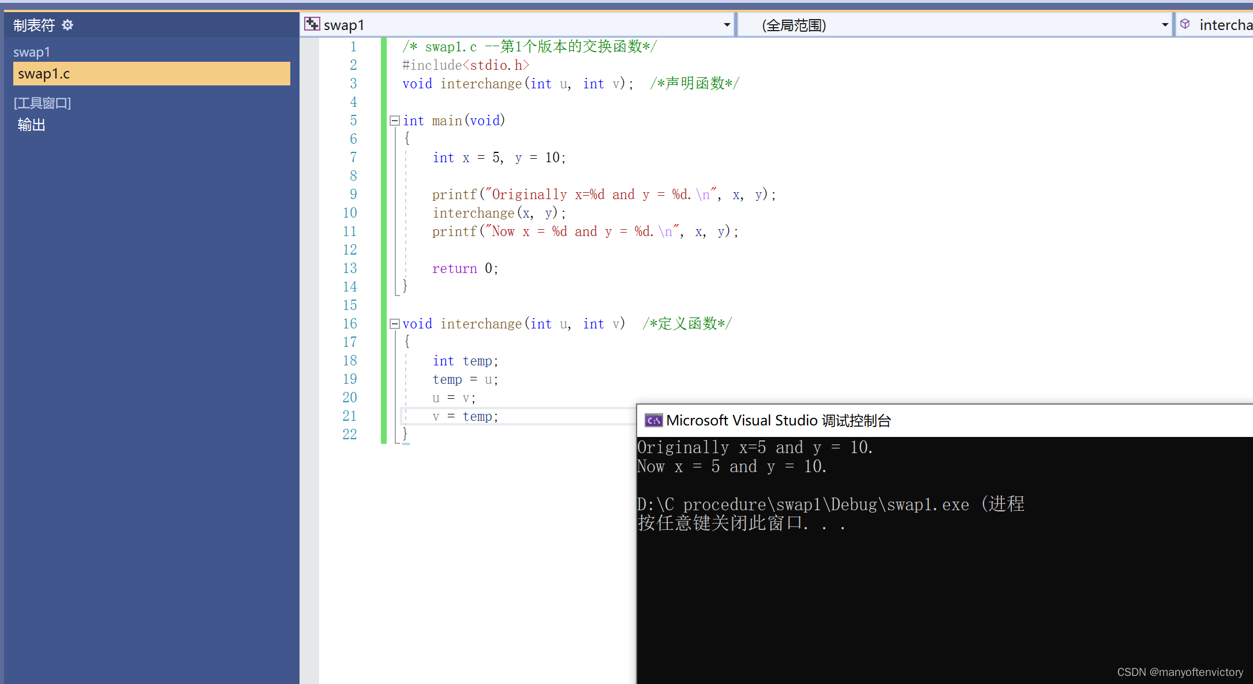Click the interchange(x, y); call line
The height and width of the screenshot is (684, 1253).
[x=499, y=213]
